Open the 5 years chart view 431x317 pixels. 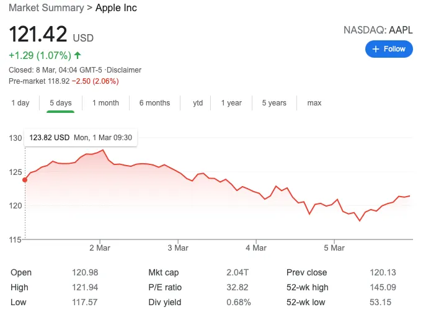pyautogui.click(x=274, y=103)
